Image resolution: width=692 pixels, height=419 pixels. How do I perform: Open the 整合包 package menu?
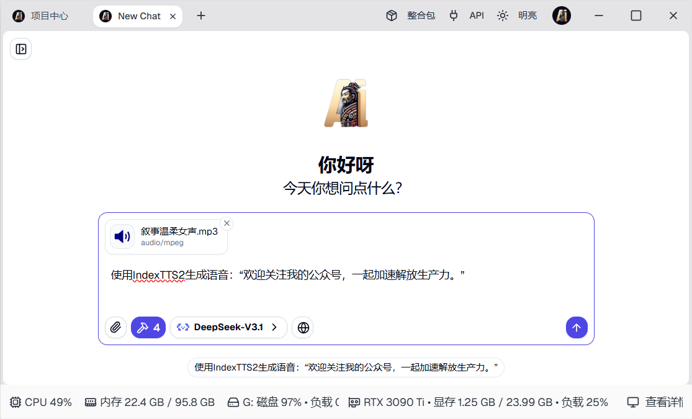[x=410, y=16]
